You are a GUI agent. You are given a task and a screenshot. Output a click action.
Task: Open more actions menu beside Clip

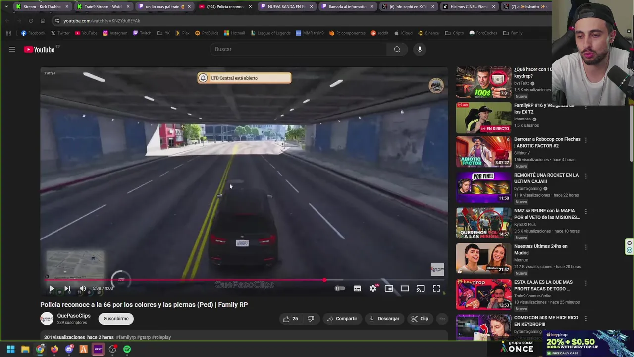click(x=442, y=319)
